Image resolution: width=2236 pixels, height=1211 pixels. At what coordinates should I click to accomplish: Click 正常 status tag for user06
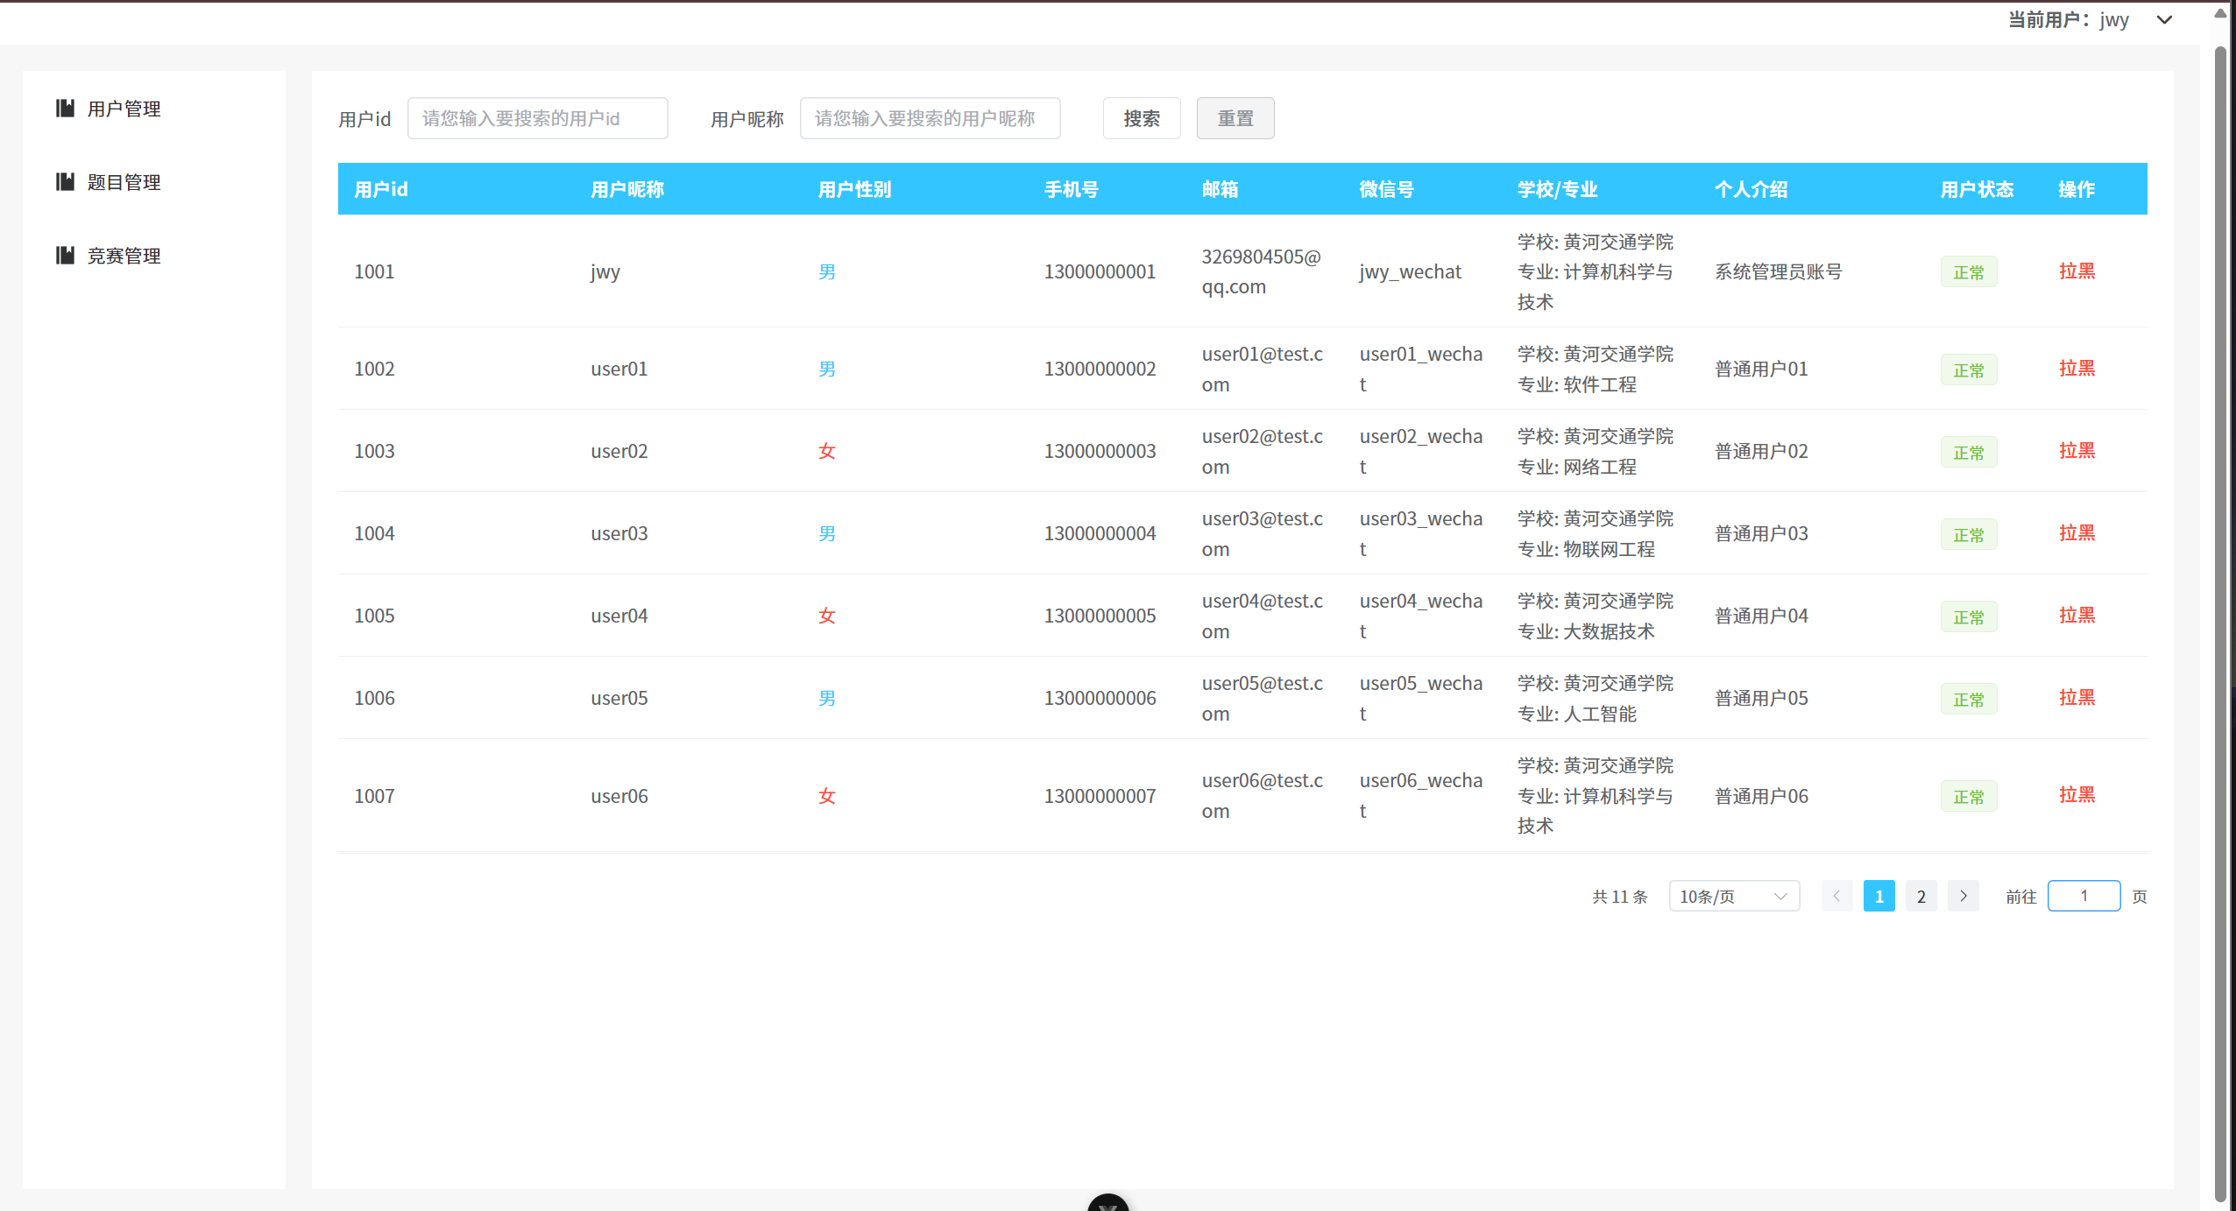coord(1968,796)
